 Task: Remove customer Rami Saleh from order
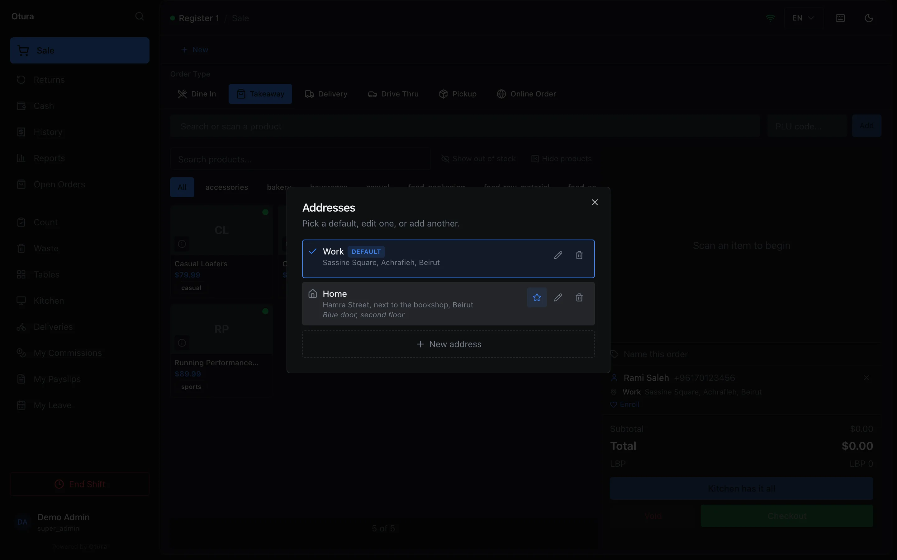click(866, 378)
